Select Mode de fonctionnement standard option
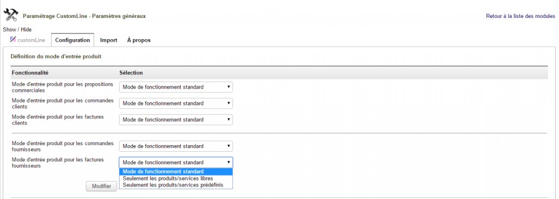Viewport: 559px width, 199px height. [176, 172]
